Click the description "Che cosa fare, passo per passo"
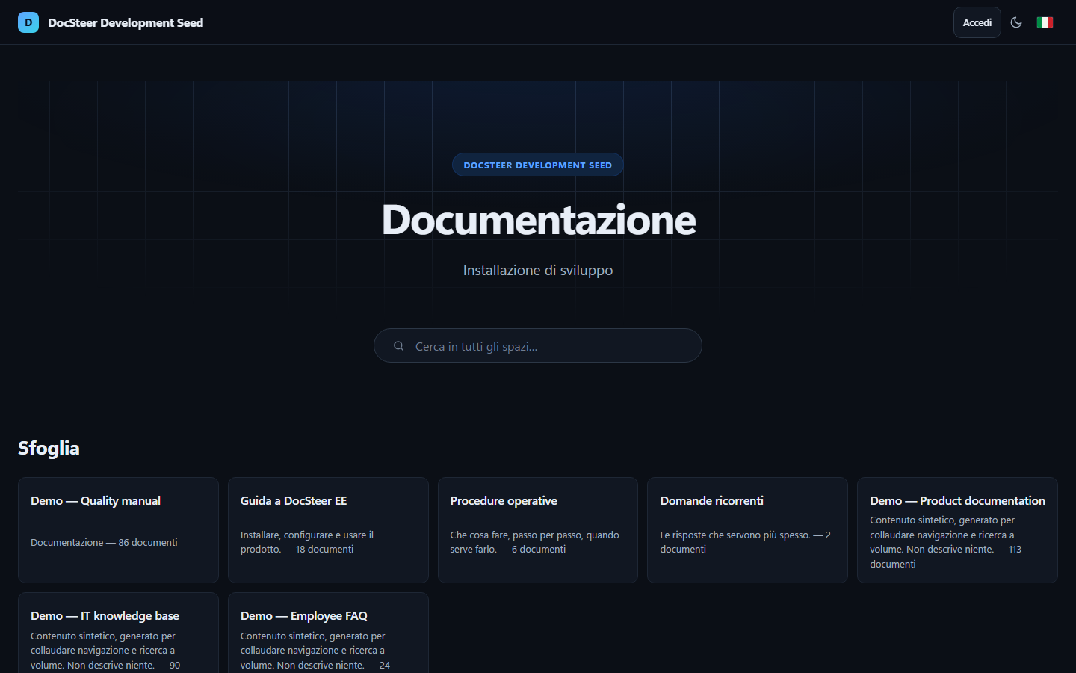1076x673 pixels. click(x=534, y=542)
